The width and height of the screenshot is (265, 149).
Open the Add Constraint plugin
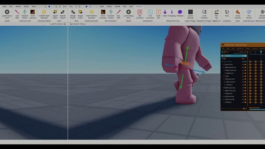[x=140, y=14]
